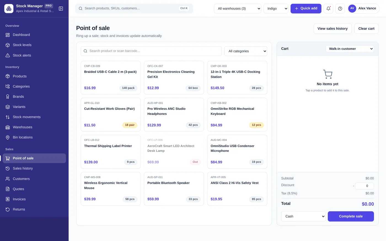Viewport: 386px width, 241px height.
Task: Open the All categories filter dropdown
Action: tap(246, 51)
